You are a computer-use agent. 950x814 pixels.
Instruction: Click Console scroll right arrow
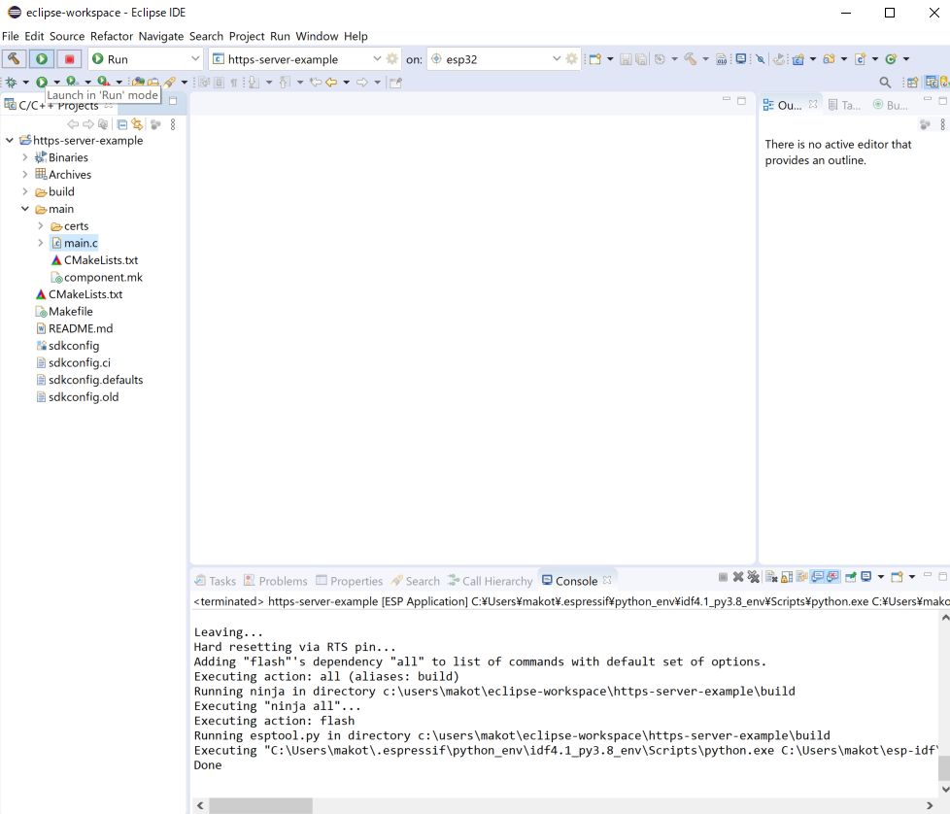point(930,805)
